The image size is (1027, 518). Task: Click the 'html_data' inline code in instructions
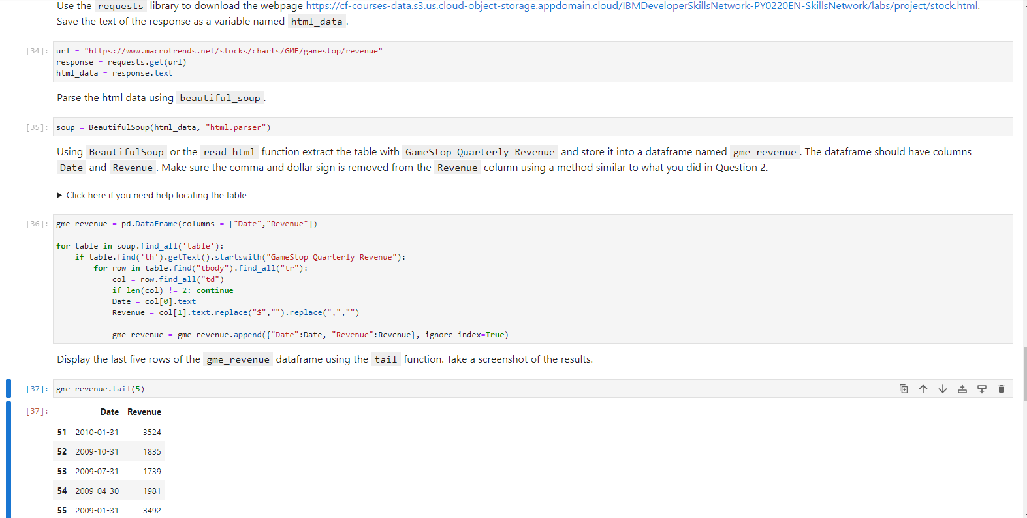pyautogui.click(x=317, y=22)
